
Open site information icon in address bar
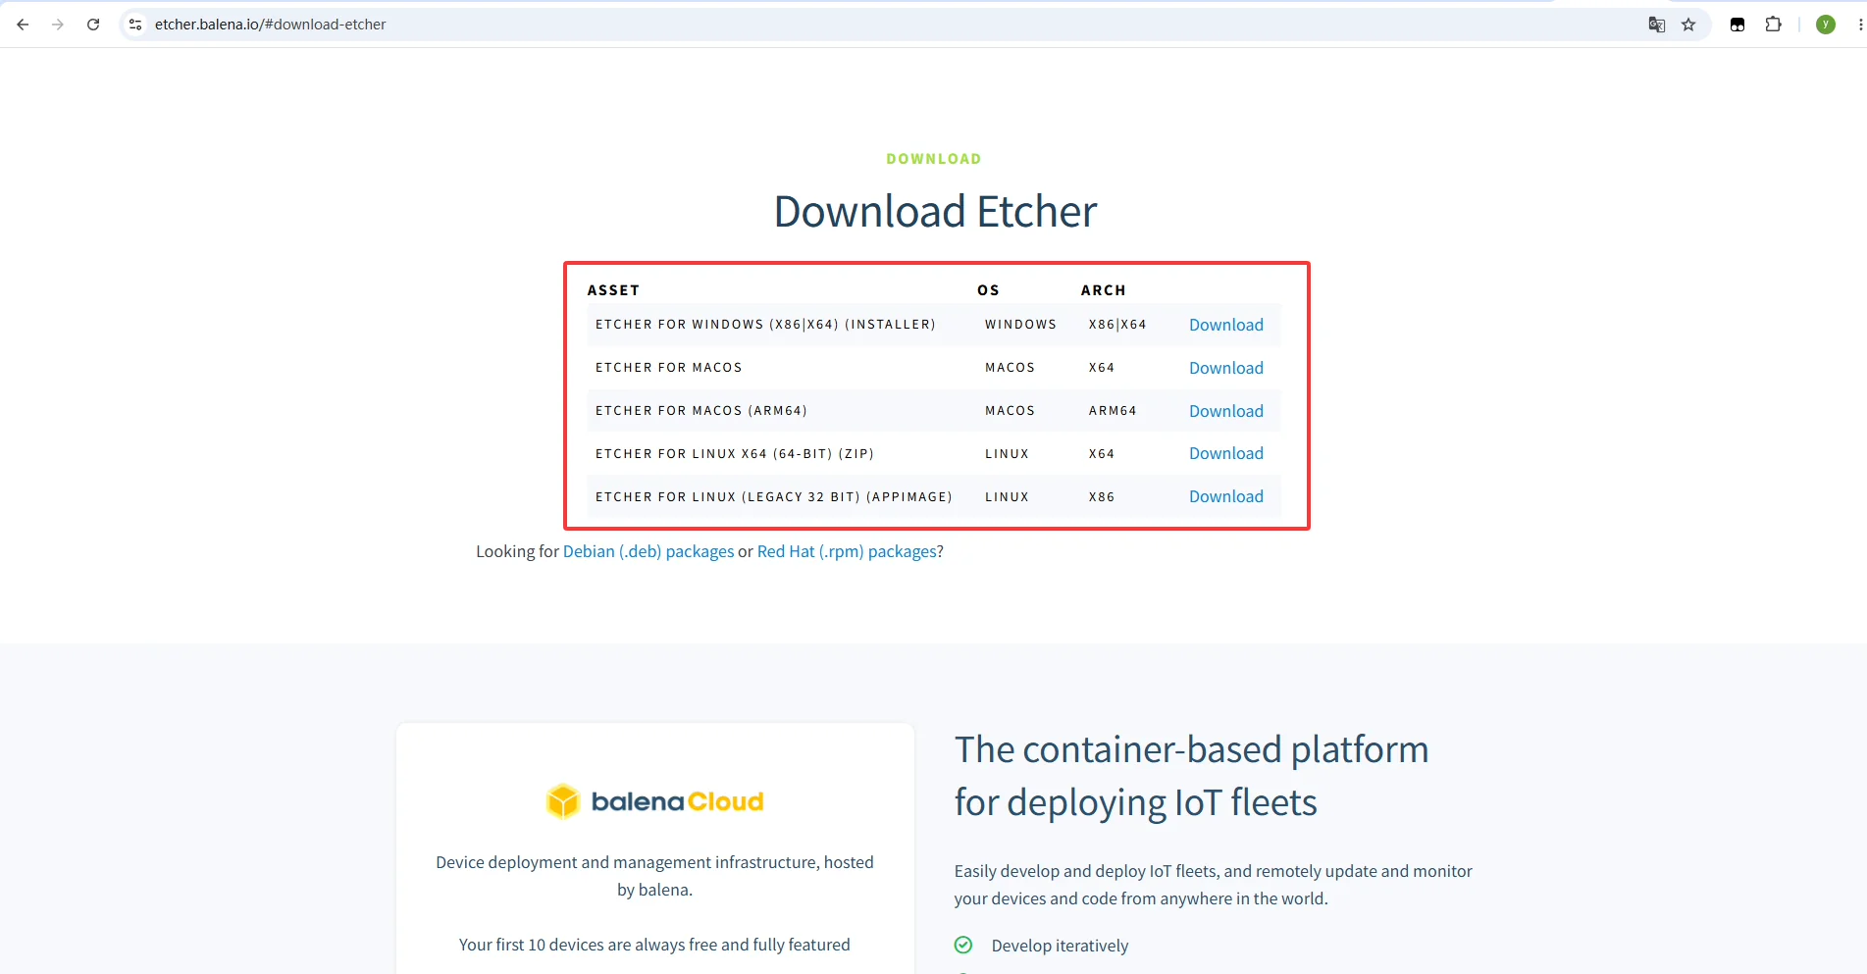click(135, 25)
